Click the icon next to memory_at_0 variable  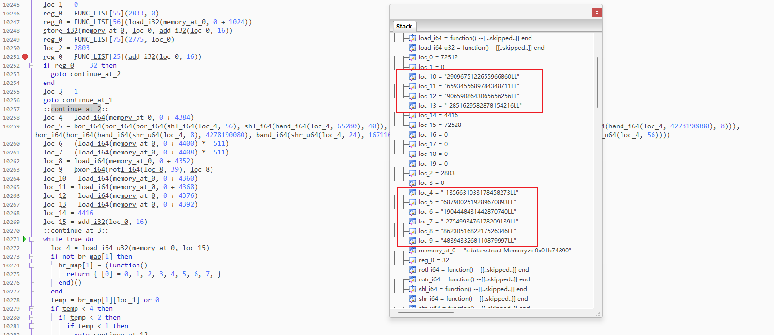(x=412, y=251)
